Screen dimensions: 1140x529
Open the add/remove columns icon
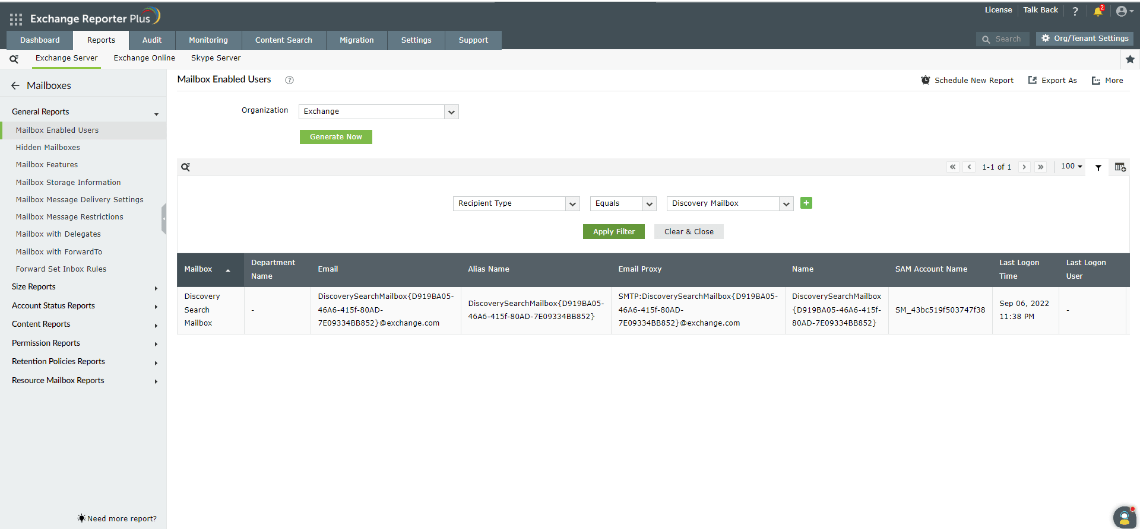pos(1120,167)
